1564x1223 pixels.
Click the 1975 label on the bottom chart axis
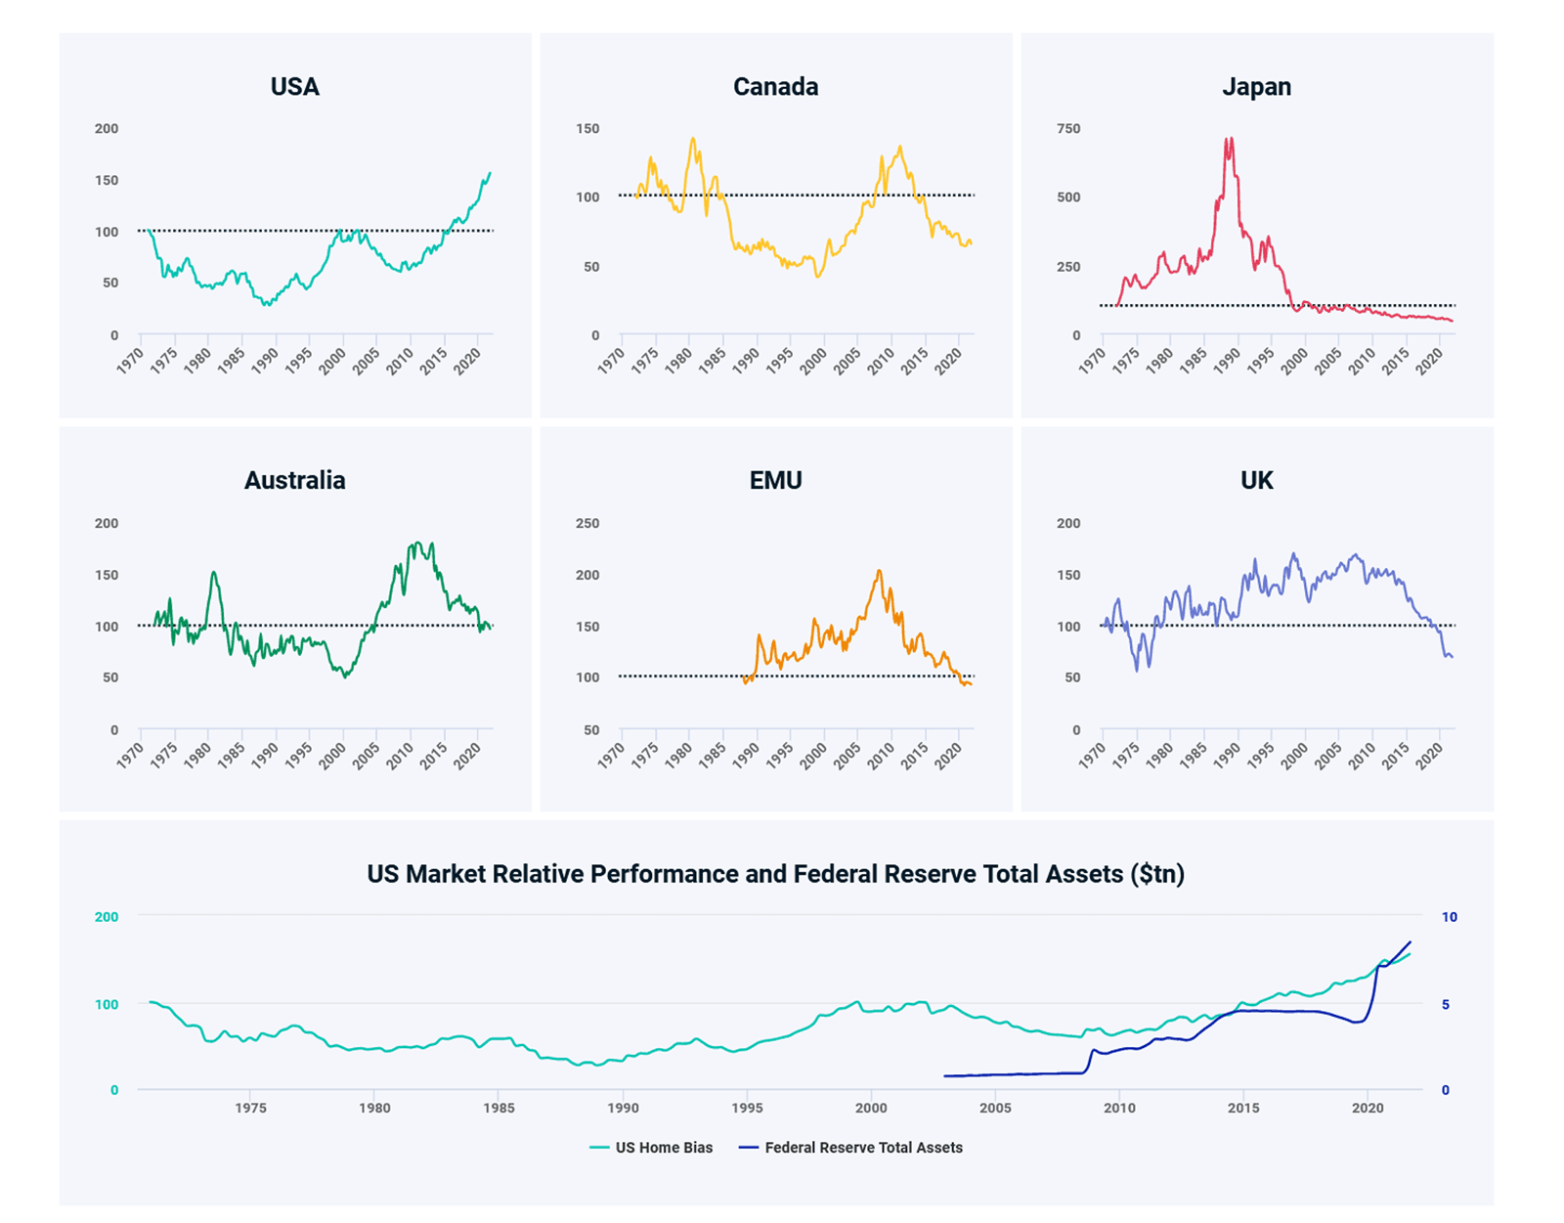(x=250, y=1108)
